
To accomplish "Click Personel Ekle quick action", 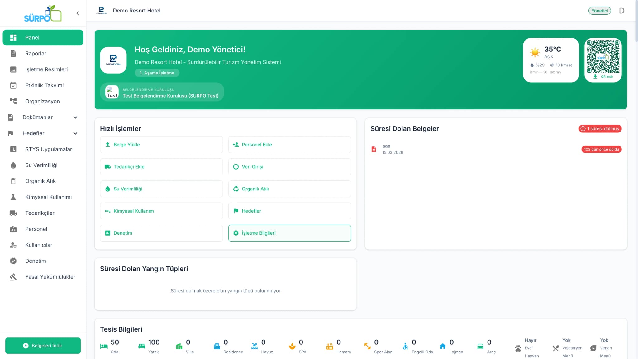I will tap(290, 145).
